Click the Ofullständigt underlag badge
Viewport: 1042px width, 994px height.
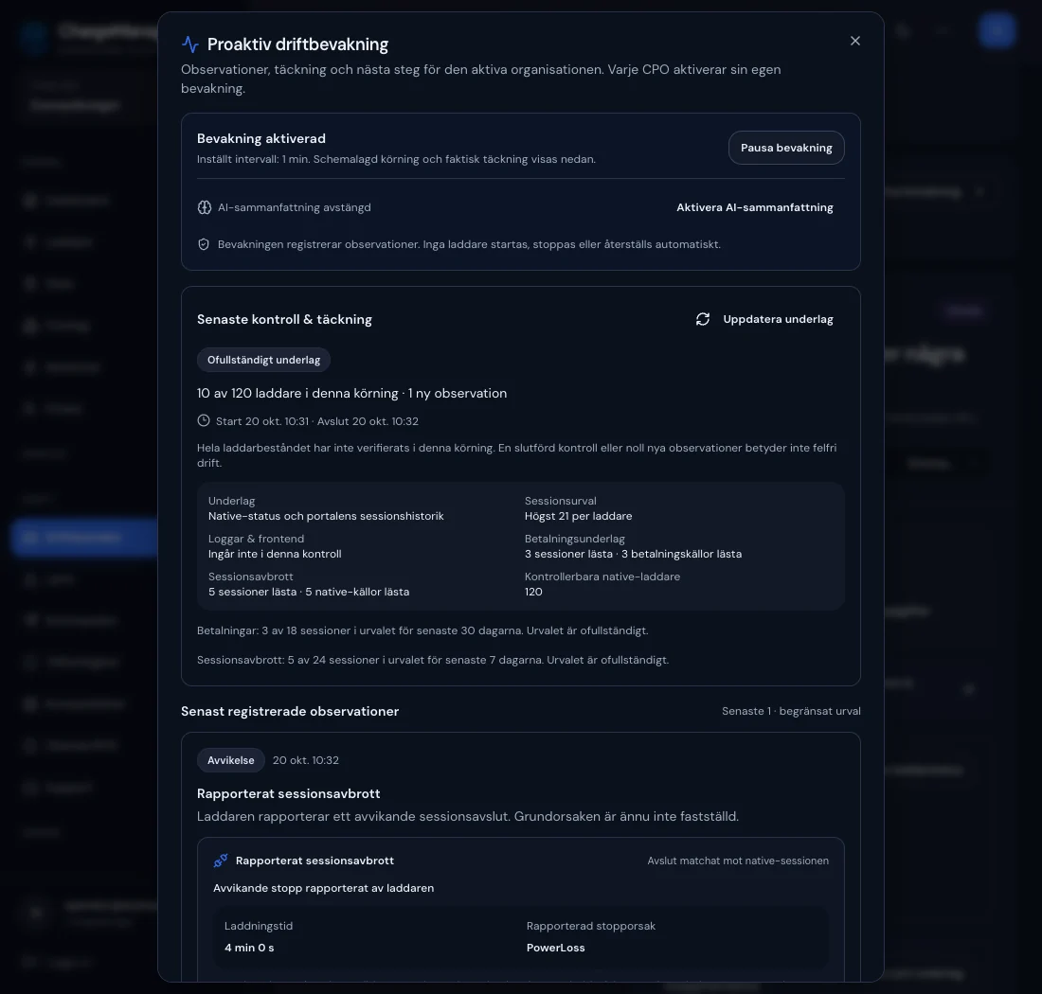click(264, 360)
